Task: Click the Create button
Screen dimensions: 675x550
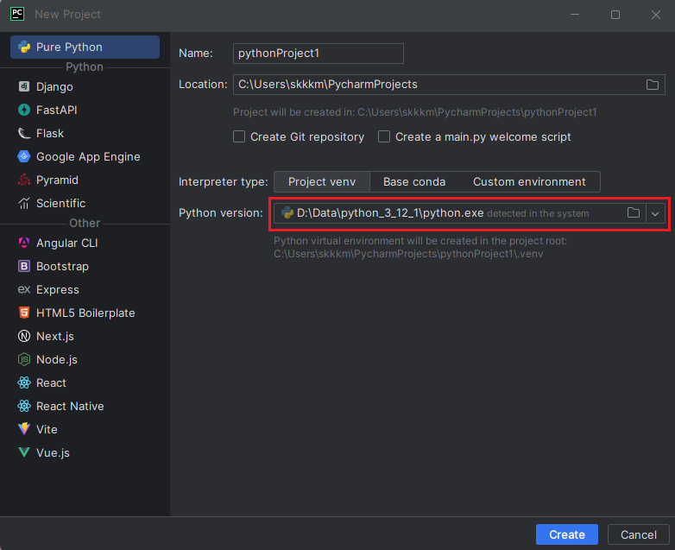Action: tap(567, 534)
